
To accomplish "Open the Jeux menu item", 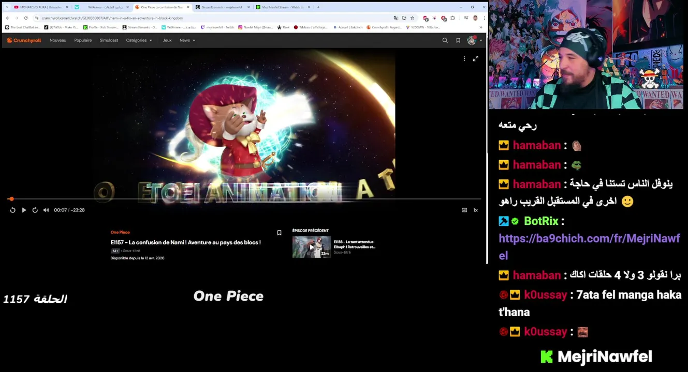I will pos(167,40).
